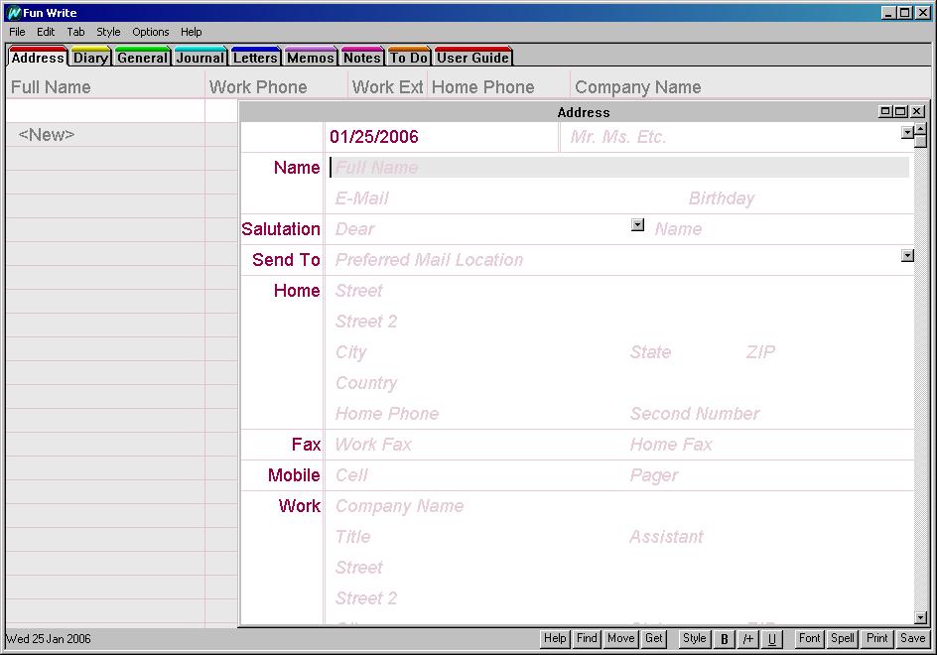
Task: Toggle underline with the U button
Action: point(772,639)
